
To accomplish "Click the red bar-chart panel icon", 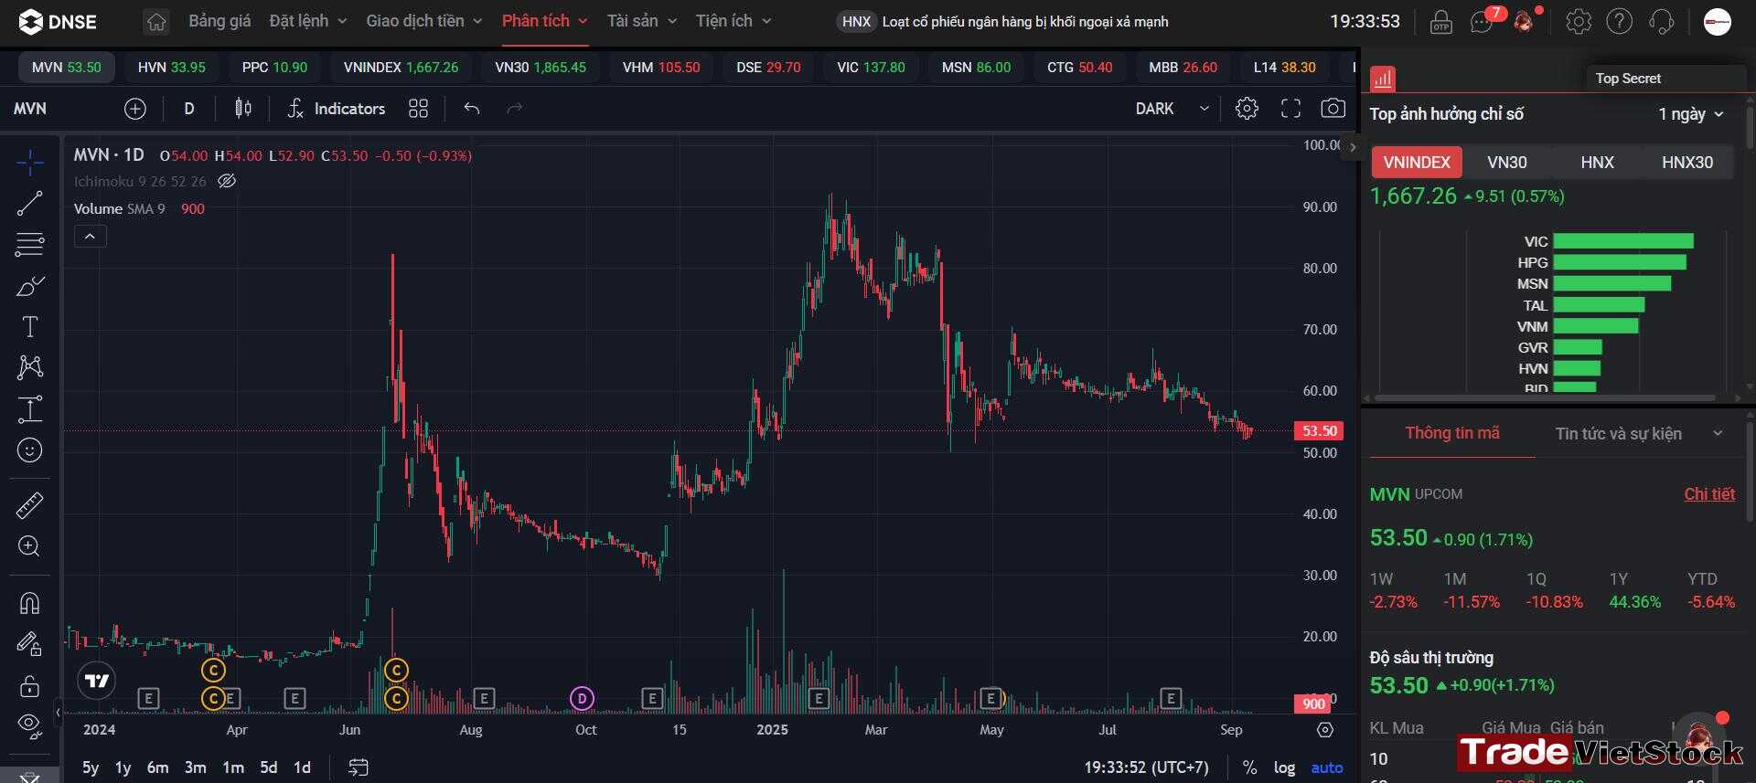I will tap(1383, 79).
